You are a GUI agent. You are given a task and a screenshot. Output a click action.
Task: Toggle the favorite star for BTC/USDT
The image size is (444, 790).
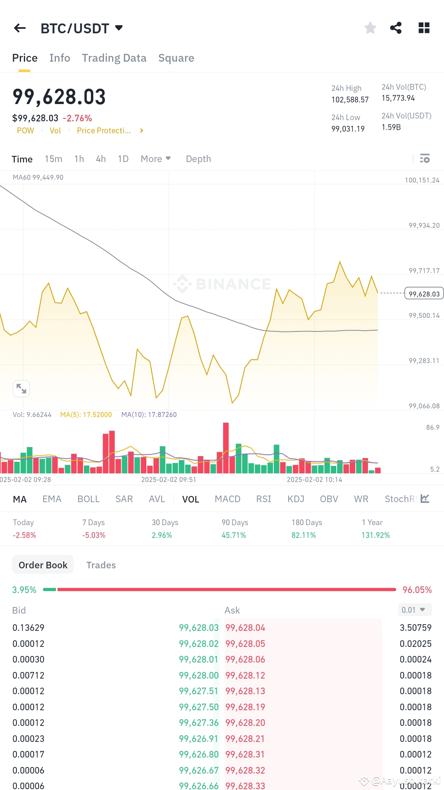(370, 28)
